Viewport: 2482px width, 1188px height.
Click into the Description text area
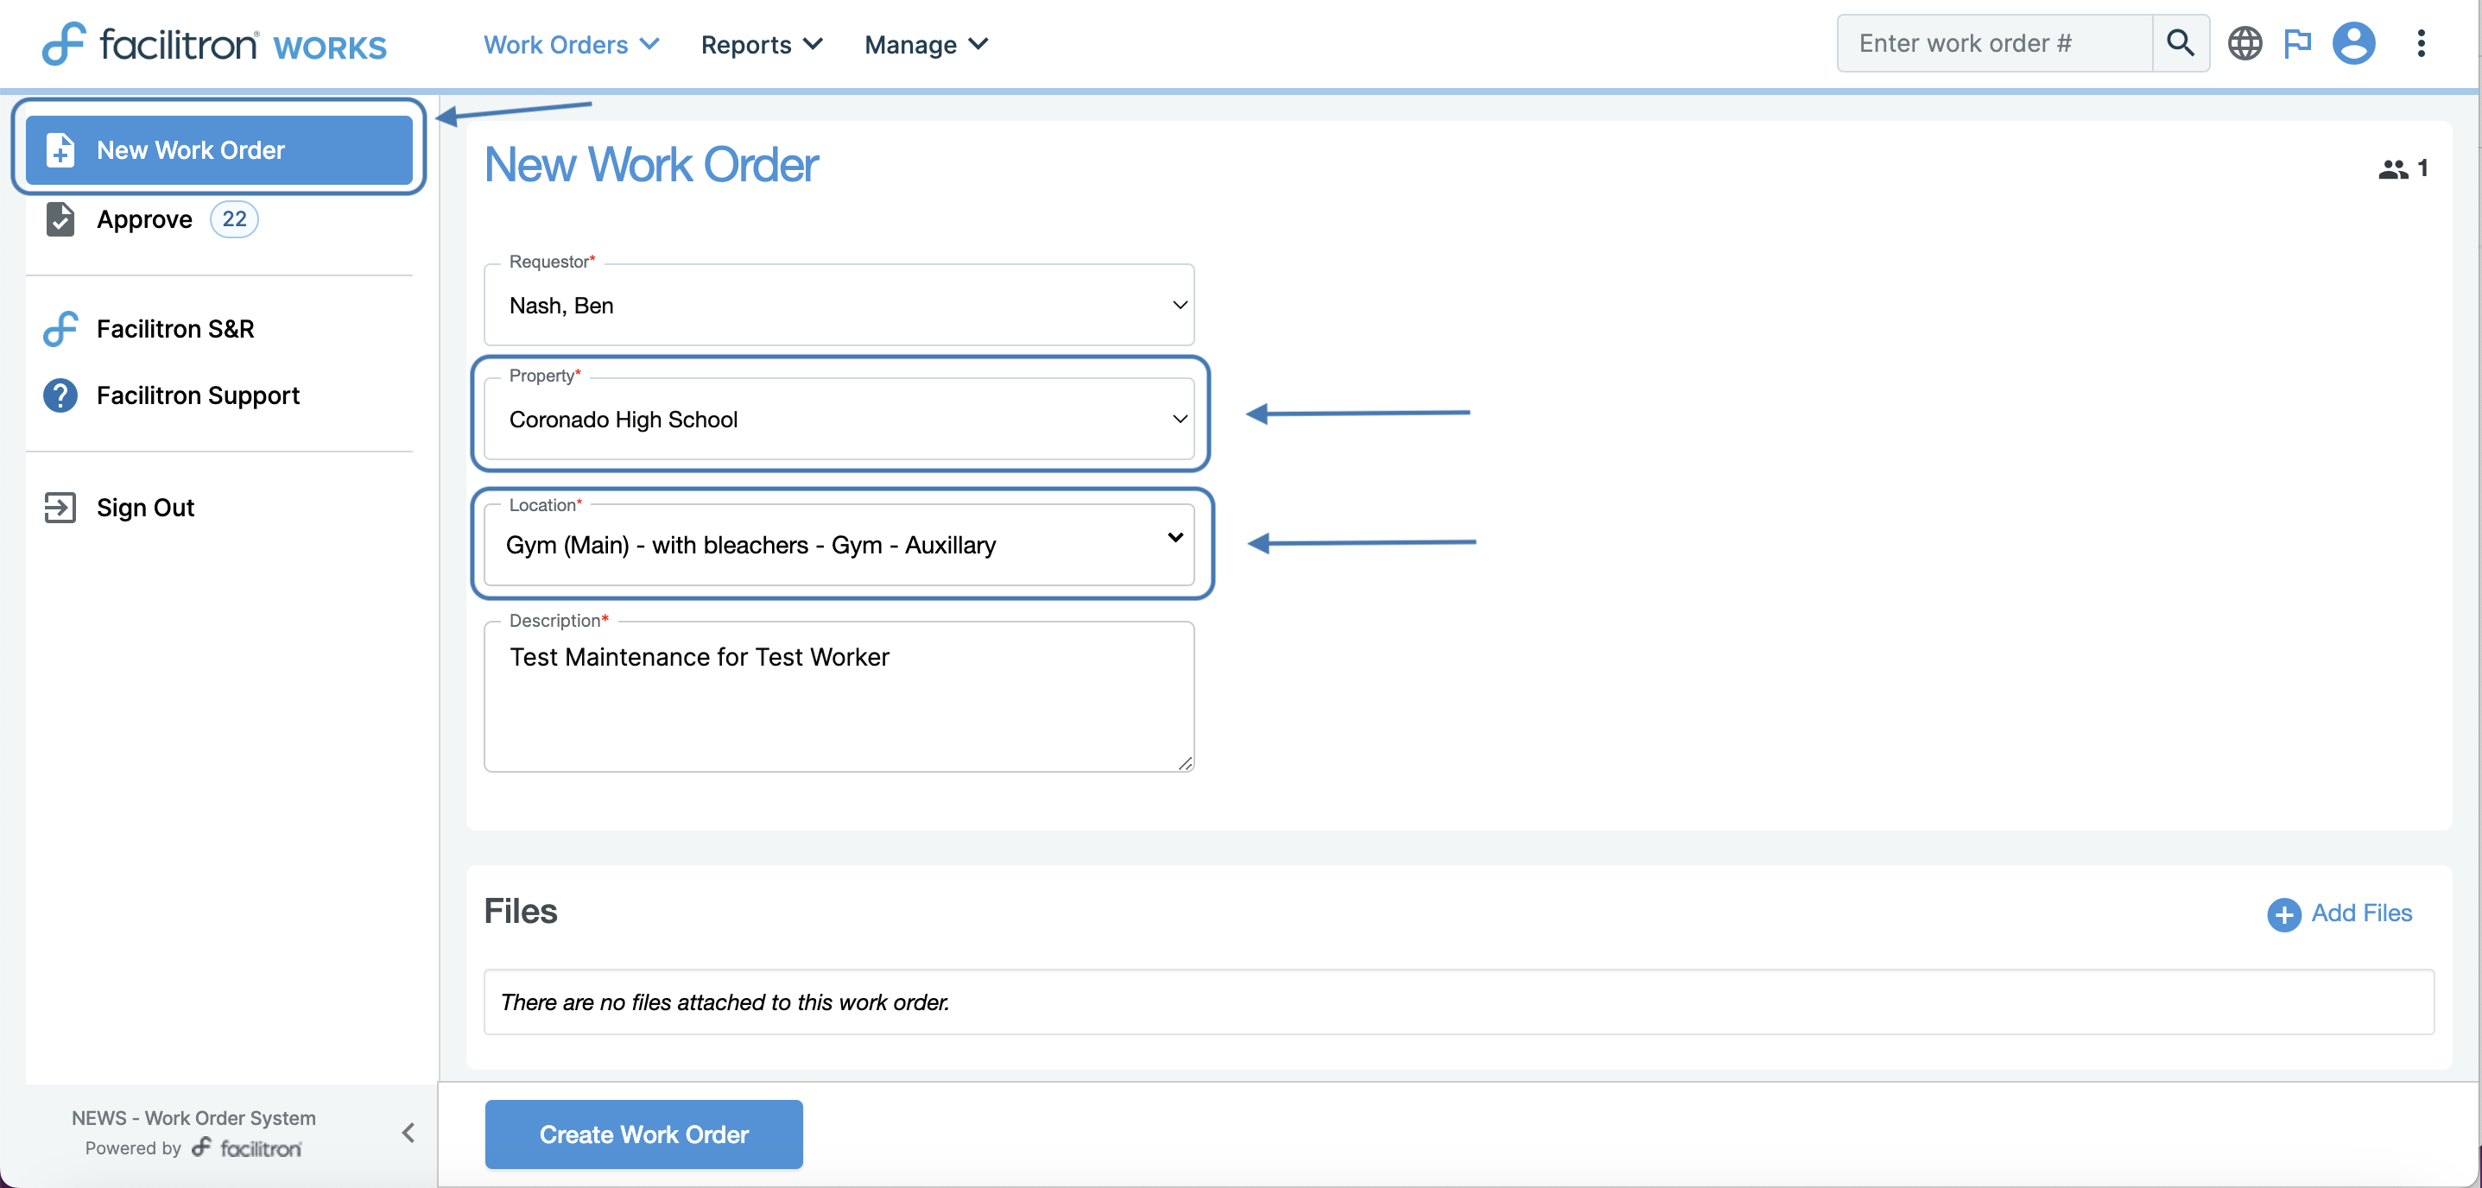click(839, 697)
